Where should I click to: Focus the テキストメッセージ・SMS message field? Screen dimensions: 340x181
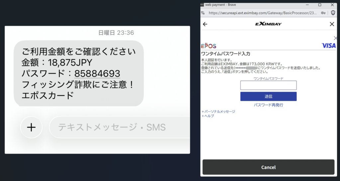[x=120, y=127]
